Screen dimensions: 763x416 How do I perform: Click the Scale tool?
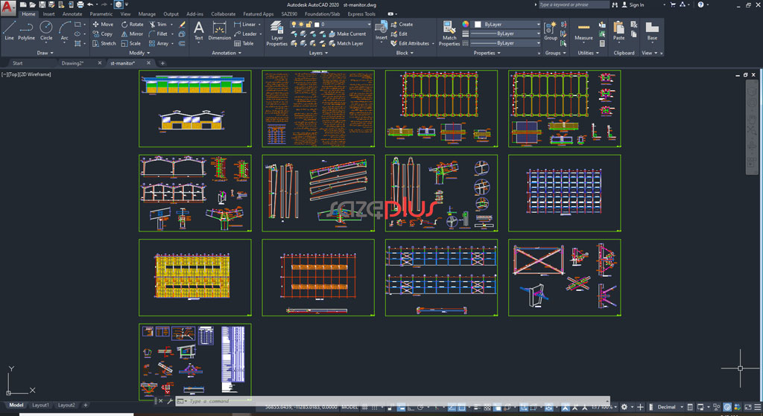tap(131, 43)
